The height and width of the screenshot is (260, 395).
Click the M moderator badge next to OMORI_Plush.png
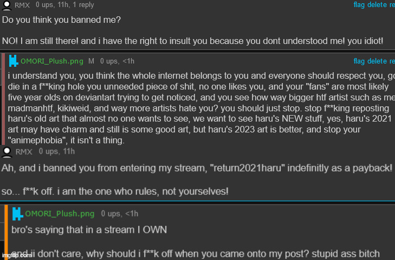(91, 61)
